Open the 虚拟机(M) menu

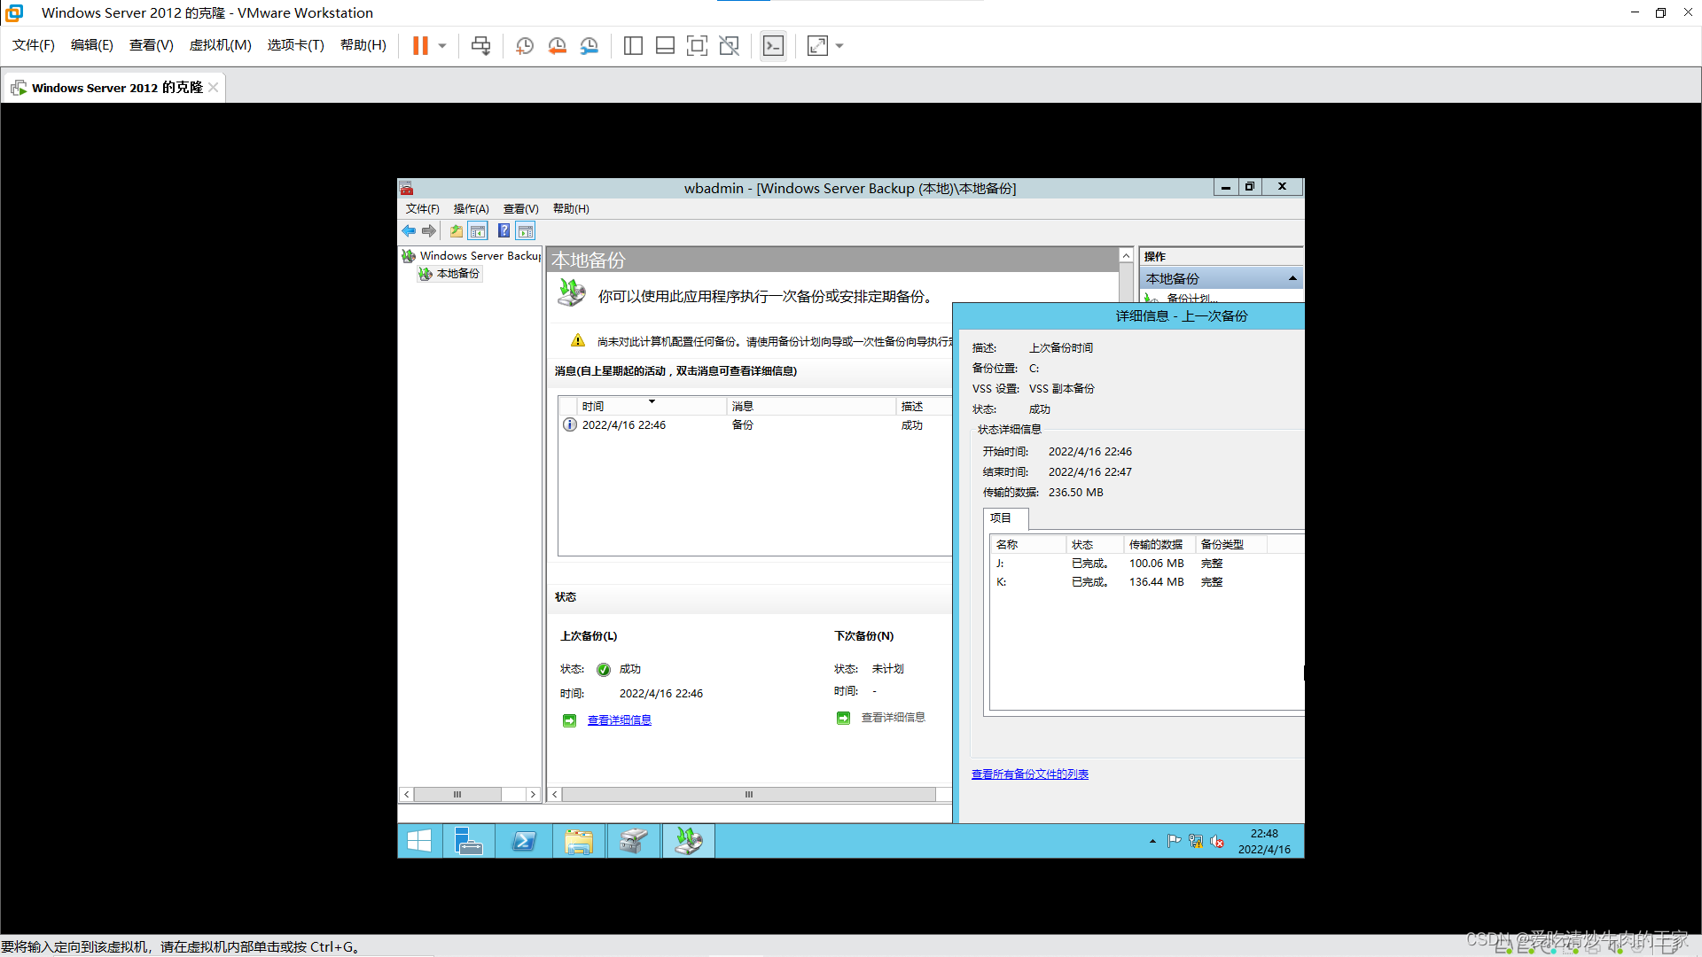click(220, 45)
